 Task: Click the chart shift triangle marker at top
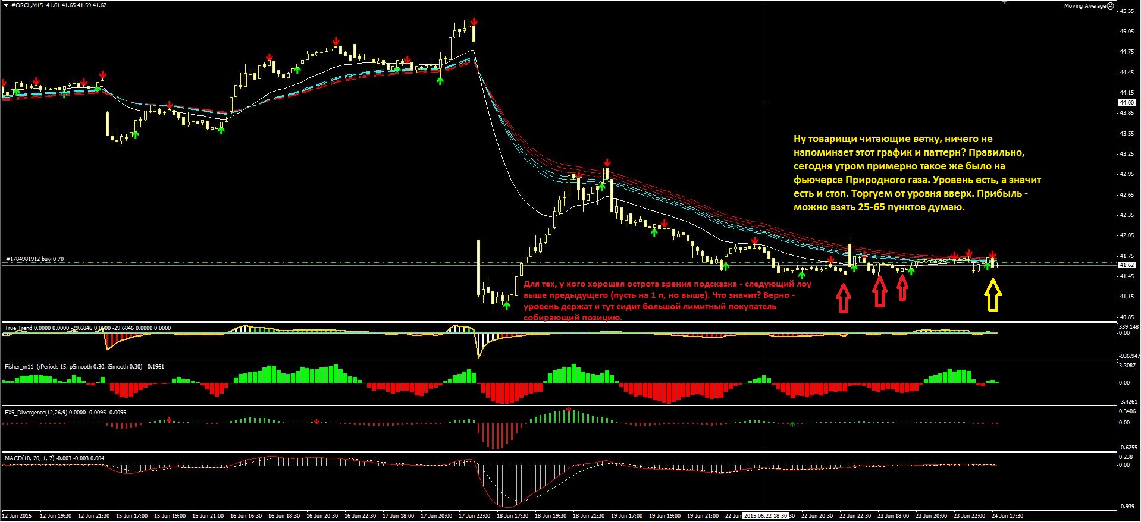click(1005, 2)
